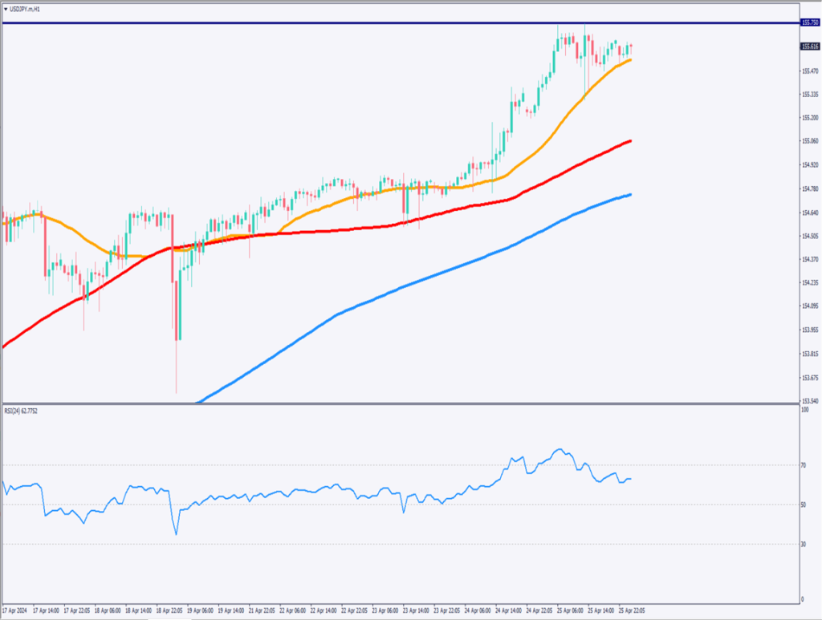Click the current price label 155.616
This screenshot has width=822, height=620.
[810, 47]
